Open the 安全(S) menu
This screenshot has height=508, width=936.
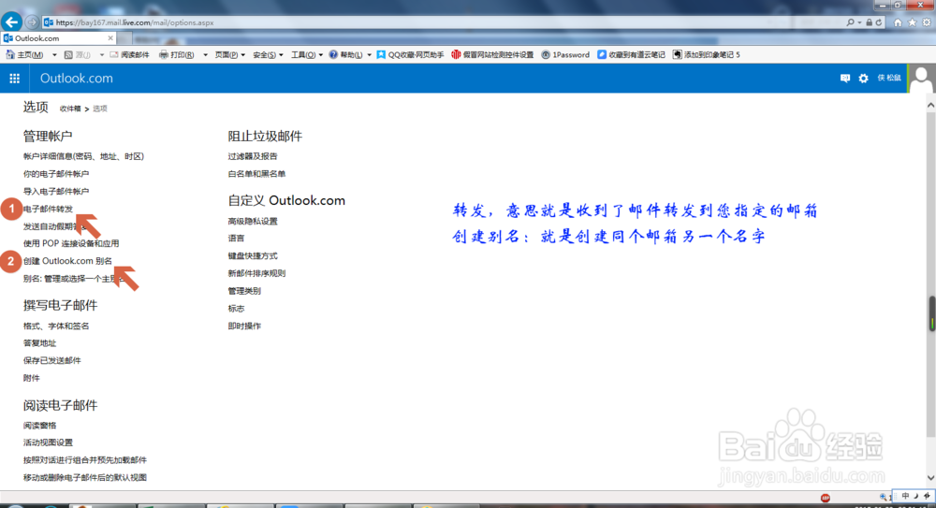coord(268,55)
